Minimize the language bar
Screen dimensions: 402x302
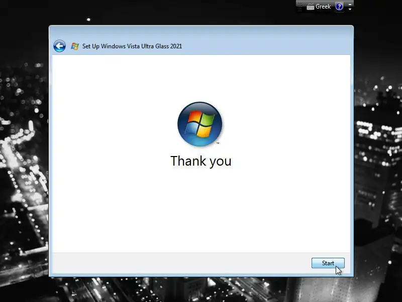(x=350, y=4)
